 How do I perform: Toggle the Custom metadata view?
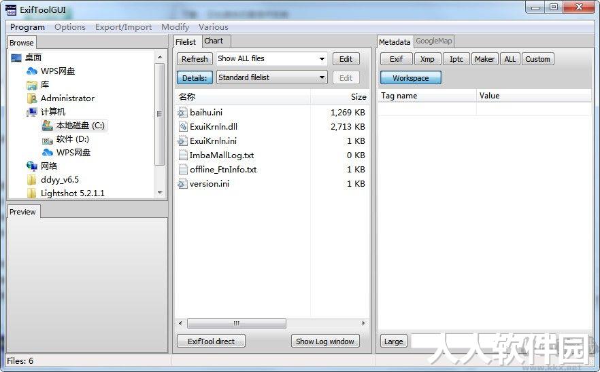pos(537,59)
